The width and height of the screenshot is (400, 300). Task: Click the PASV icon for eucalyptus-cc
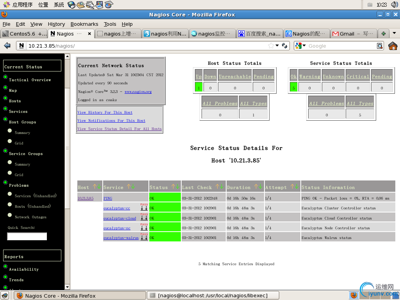[144, 207]
